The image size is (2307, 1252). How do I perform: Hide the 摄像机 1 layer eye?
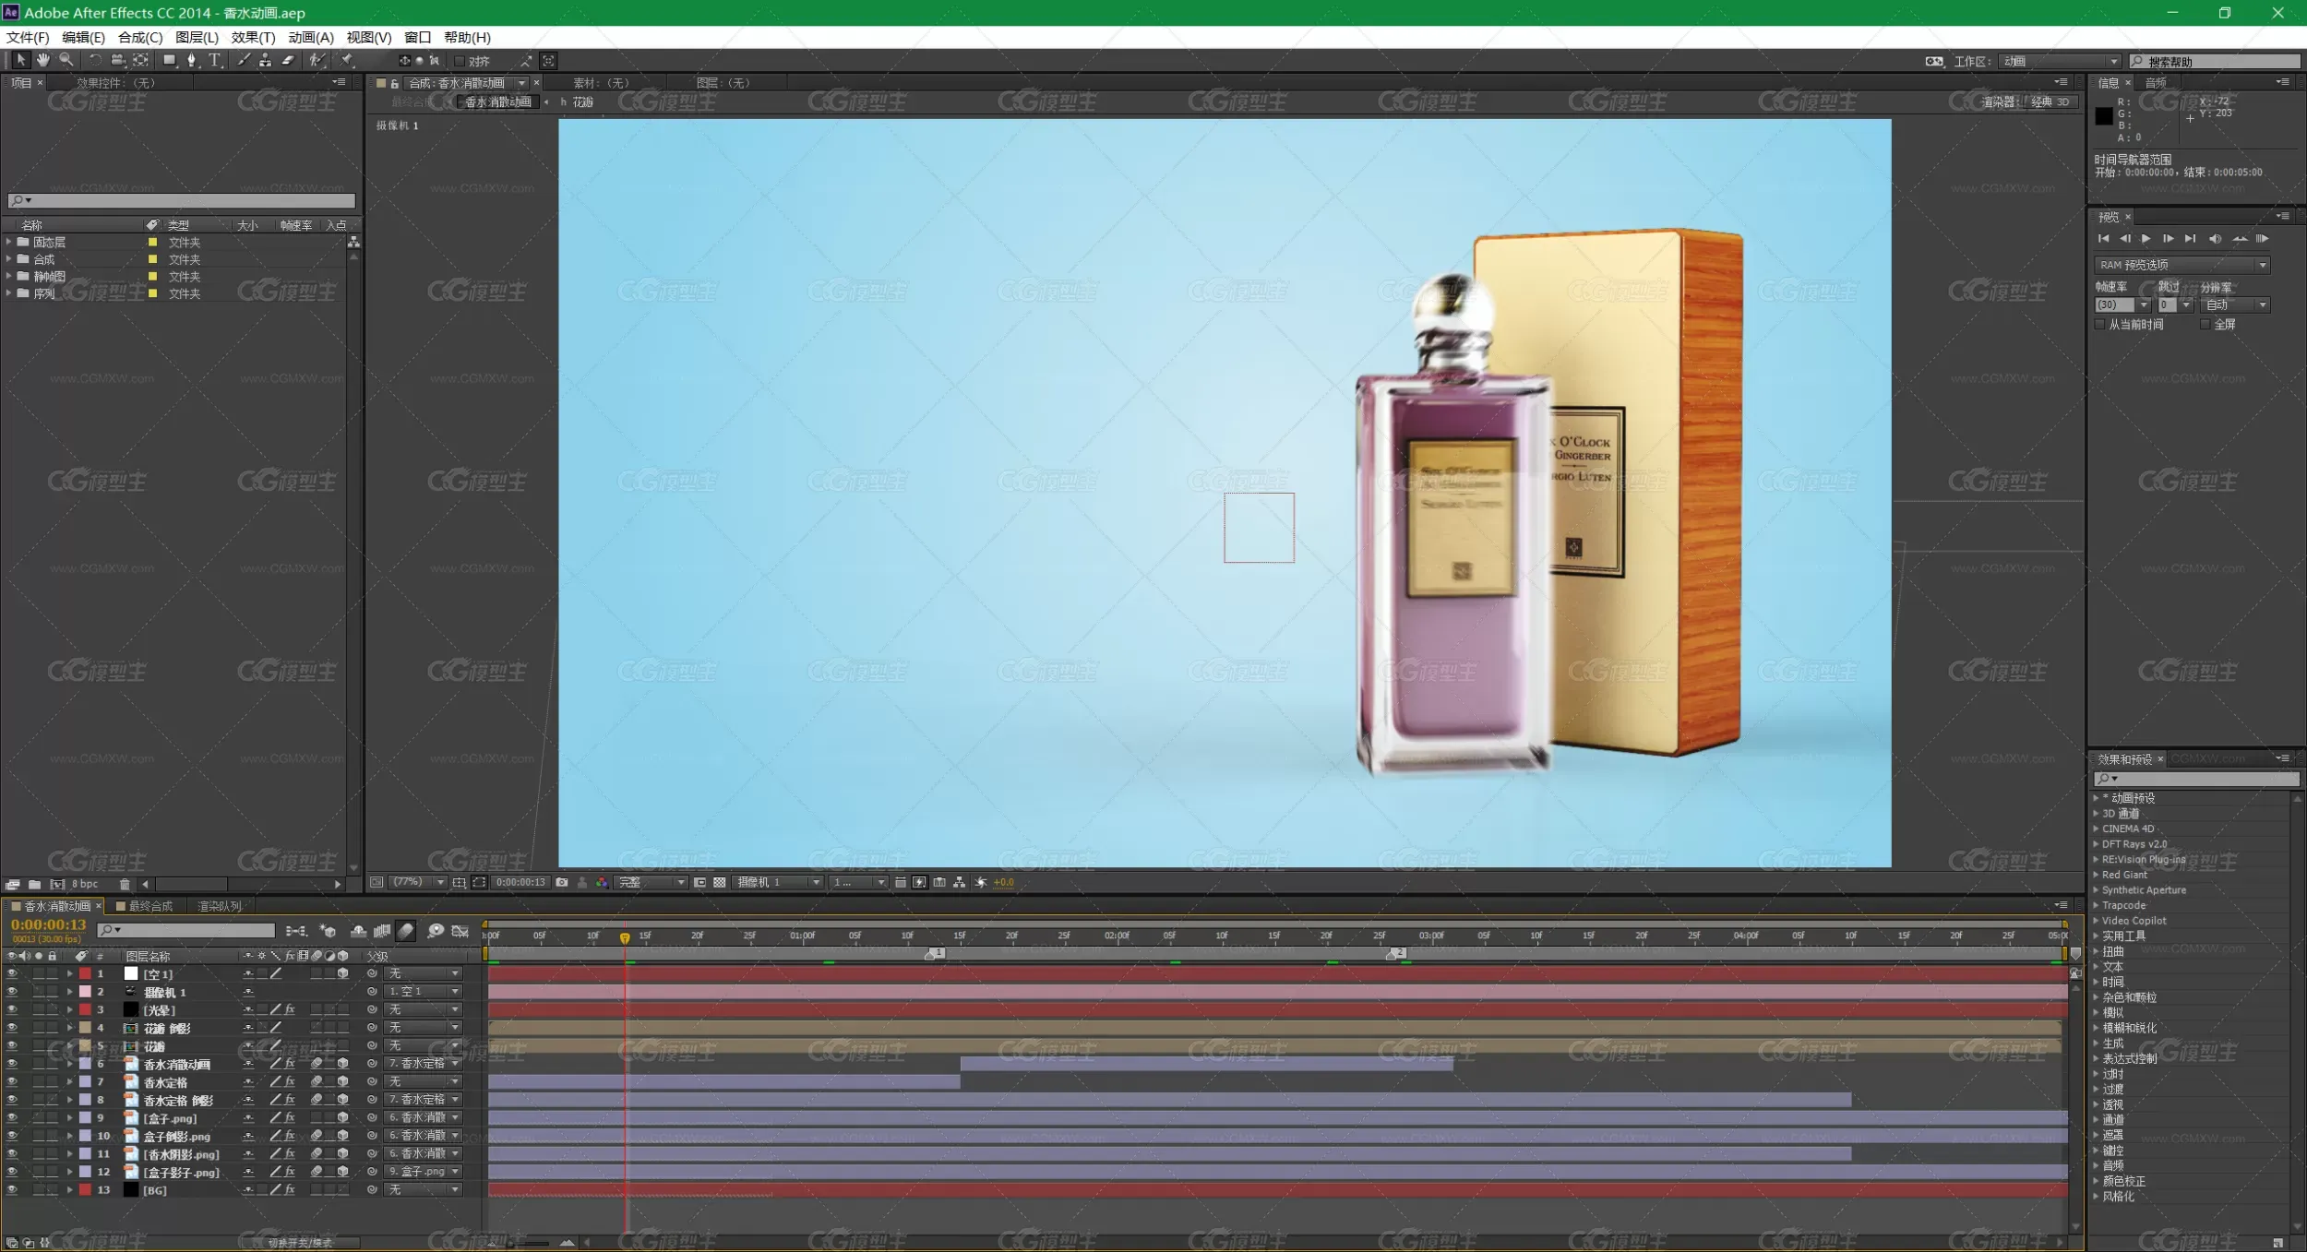point(12,991)
